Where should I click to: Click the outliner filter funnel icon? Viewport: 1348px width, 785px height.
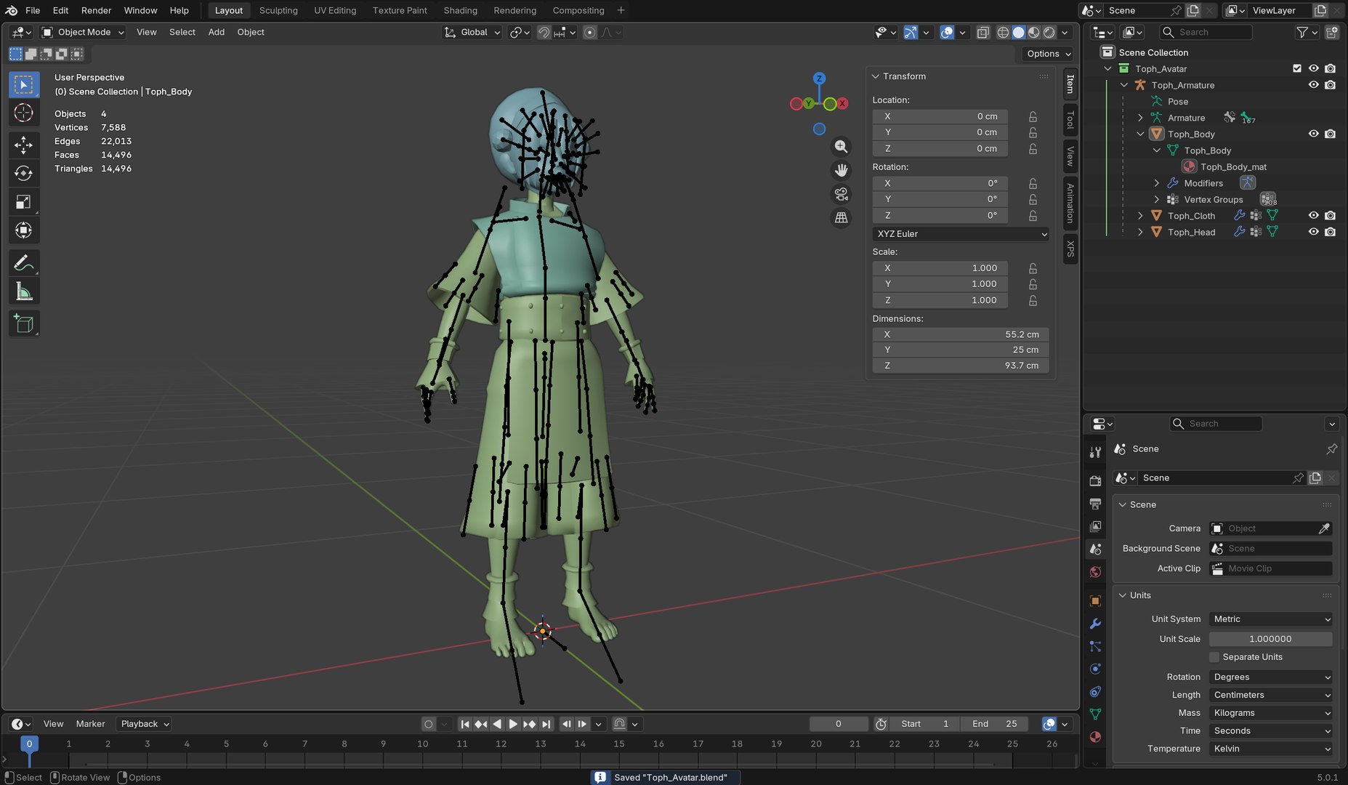[1302, 32]
